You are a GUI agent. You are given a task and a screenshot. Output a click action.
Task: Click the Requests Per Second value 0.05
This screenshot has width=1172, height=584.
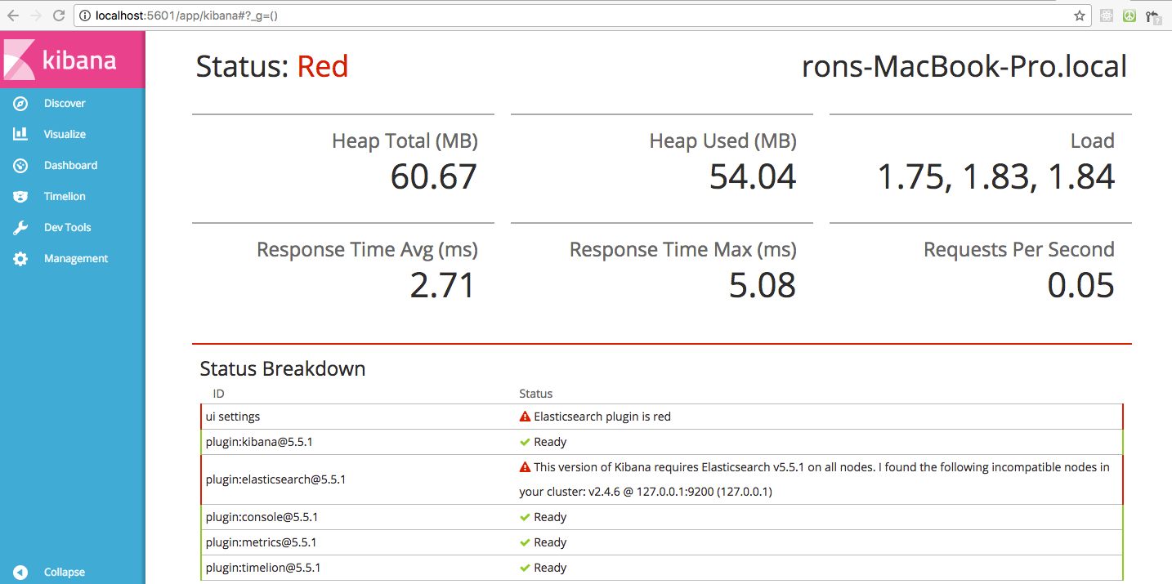[x=1081, y=285]
